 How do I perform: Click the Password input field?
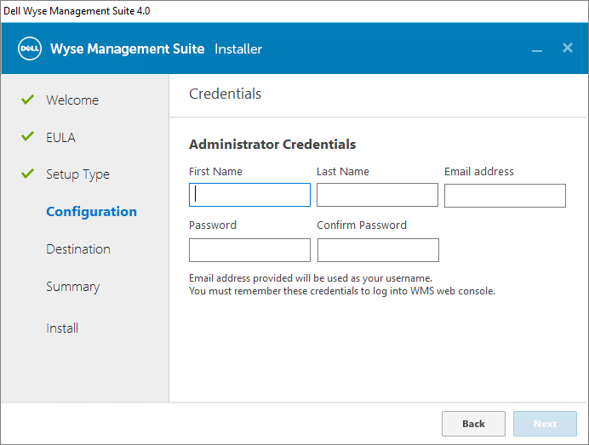pyautogui.click(x=249, y=250)
